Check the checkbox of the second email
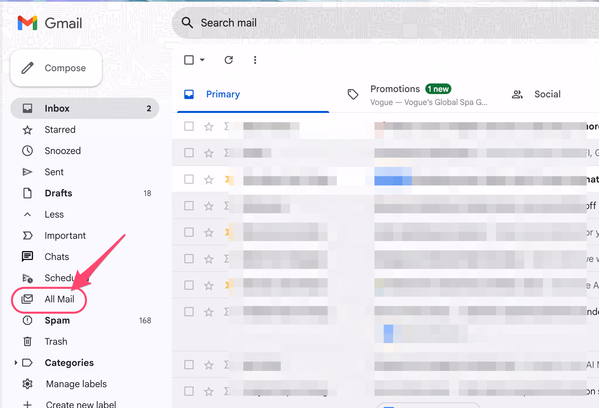 (x=189, y=153)
